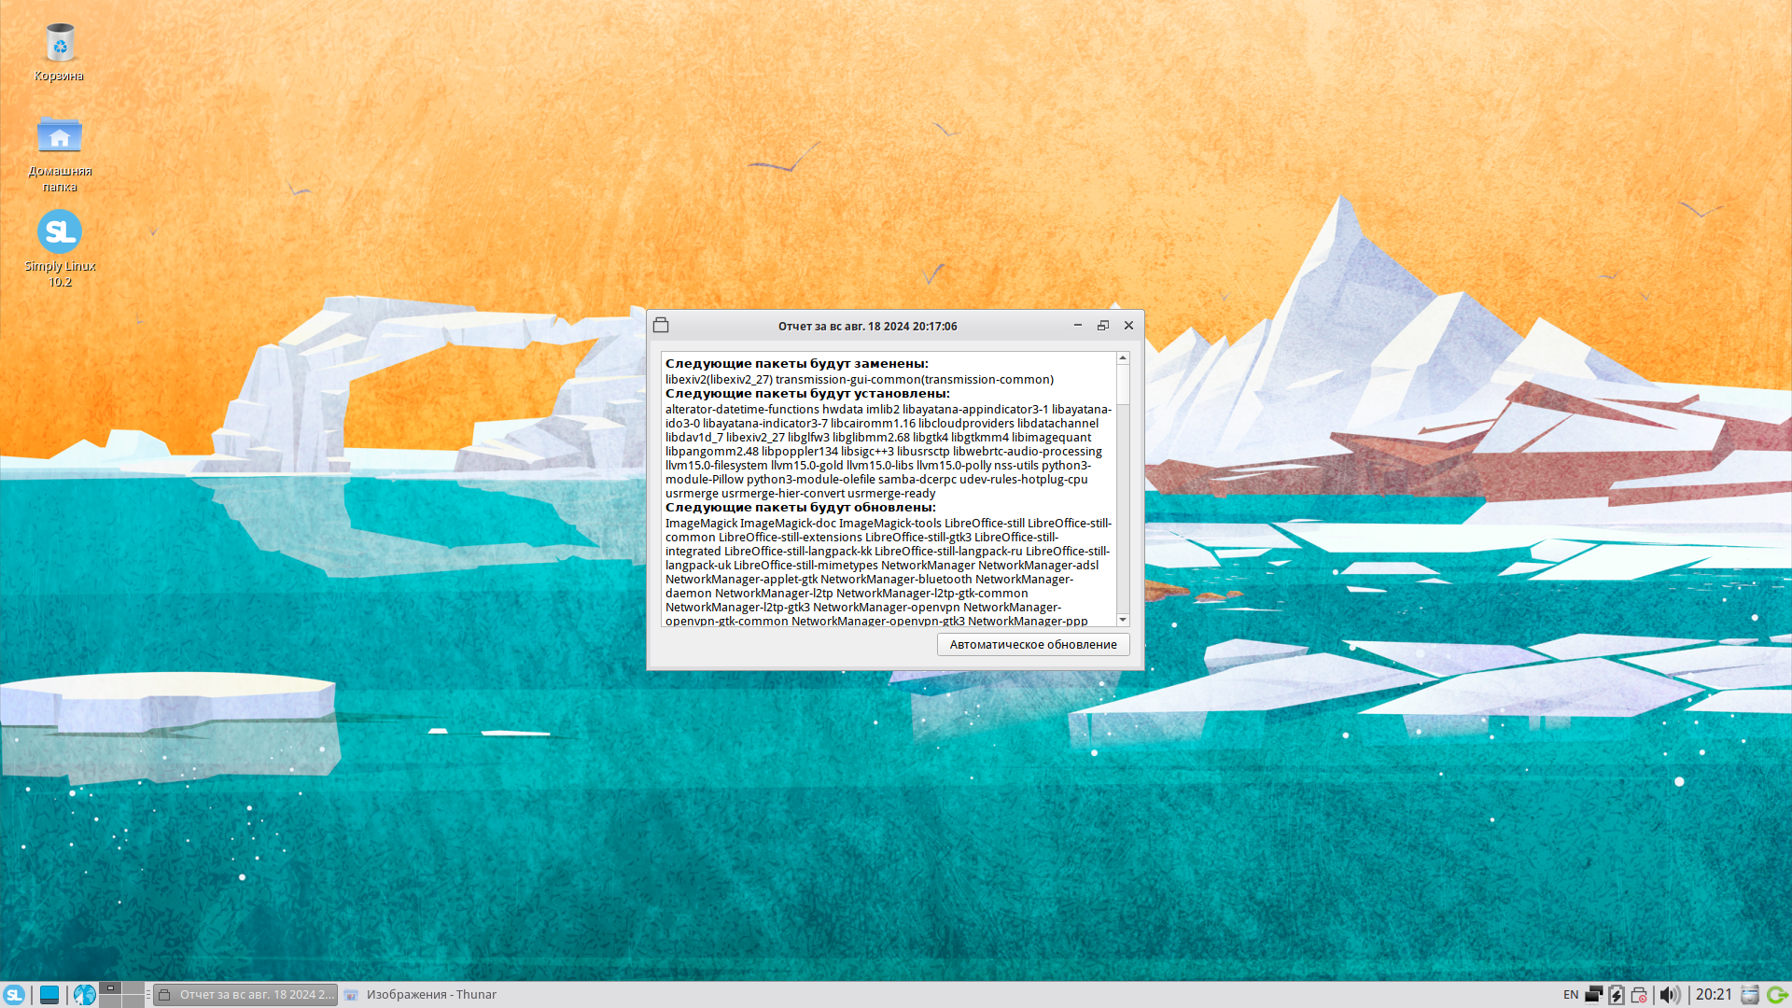The height and width of the screenshot is (1008, 1792).
Task: Switch the EN keyboard layout indicator
Action: pyautogui.click(x=1571, y=995)
